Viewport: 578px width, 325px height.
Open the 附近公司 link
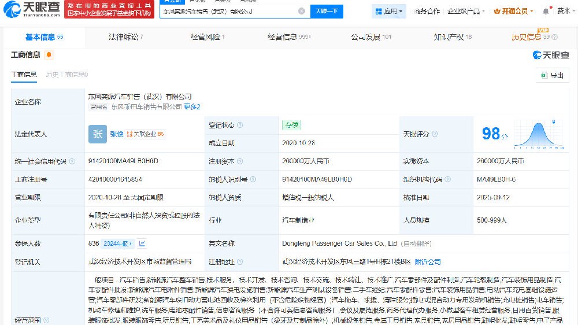coord(428,262)
